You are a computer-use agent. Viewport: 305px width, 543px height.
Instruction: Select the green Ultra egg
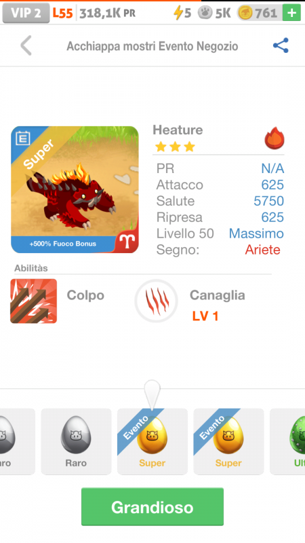[287, 441]
